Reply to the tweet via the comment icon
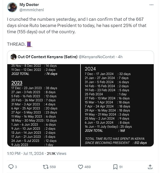The image size is (161, 173). 11,167
